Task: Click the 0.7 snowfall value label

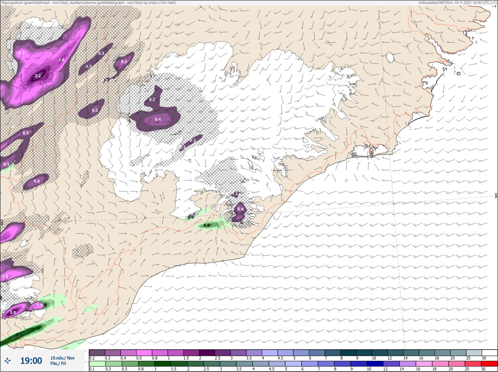Action: pos(21,53)
